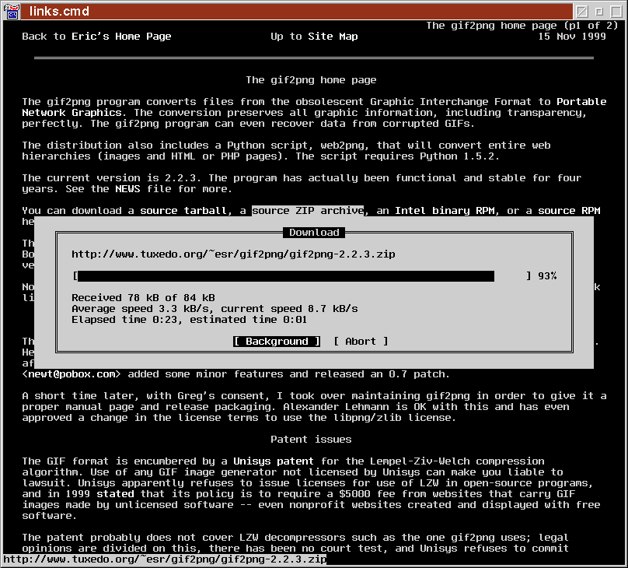This screenshot has width=628, height=568.
Task: Follow the Back to Eric's Home Page link
Action: tap(96, 37)
